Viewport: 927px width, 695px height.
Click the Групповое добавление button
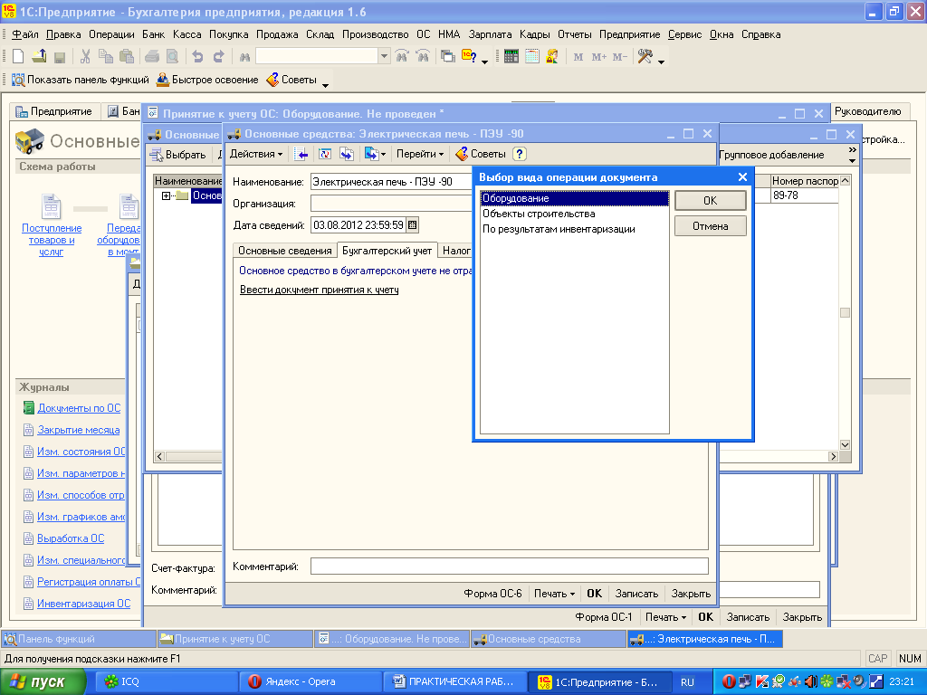click(x=771, y=155)
